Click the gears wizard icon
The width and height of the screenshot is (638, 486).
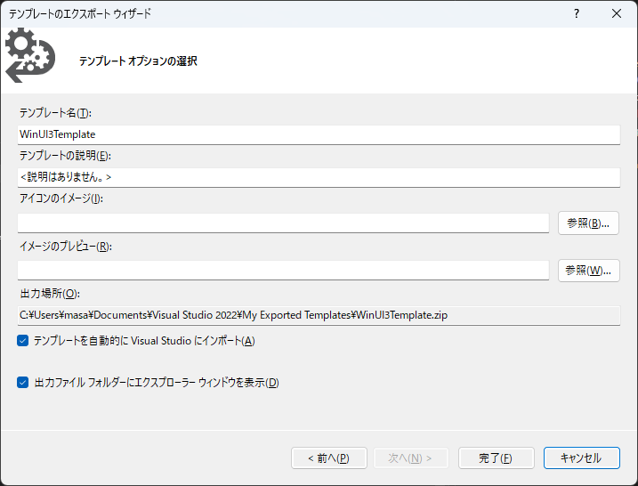30,55
